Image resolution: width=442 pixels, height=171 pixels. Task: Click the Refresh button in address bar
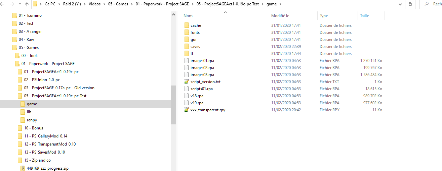(x=410, y=4)
